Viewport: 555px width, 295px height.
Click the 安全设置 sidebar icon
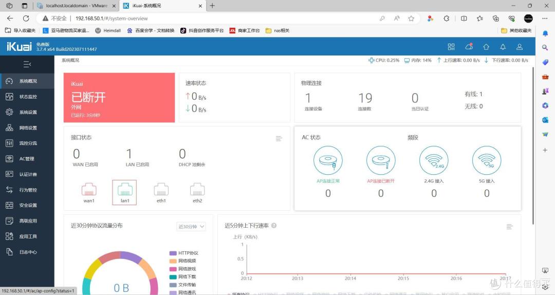point(10,205)
